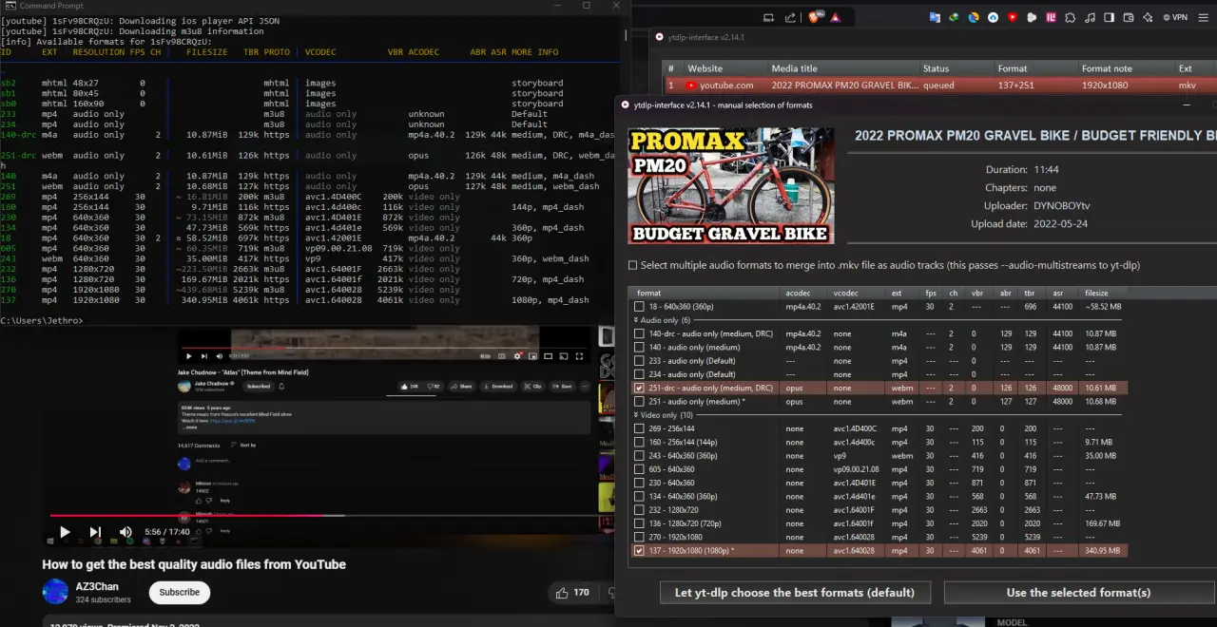1217x627 pixels.
Task: Click Format note column header in queue
Action: click(x=1125, y=68)
